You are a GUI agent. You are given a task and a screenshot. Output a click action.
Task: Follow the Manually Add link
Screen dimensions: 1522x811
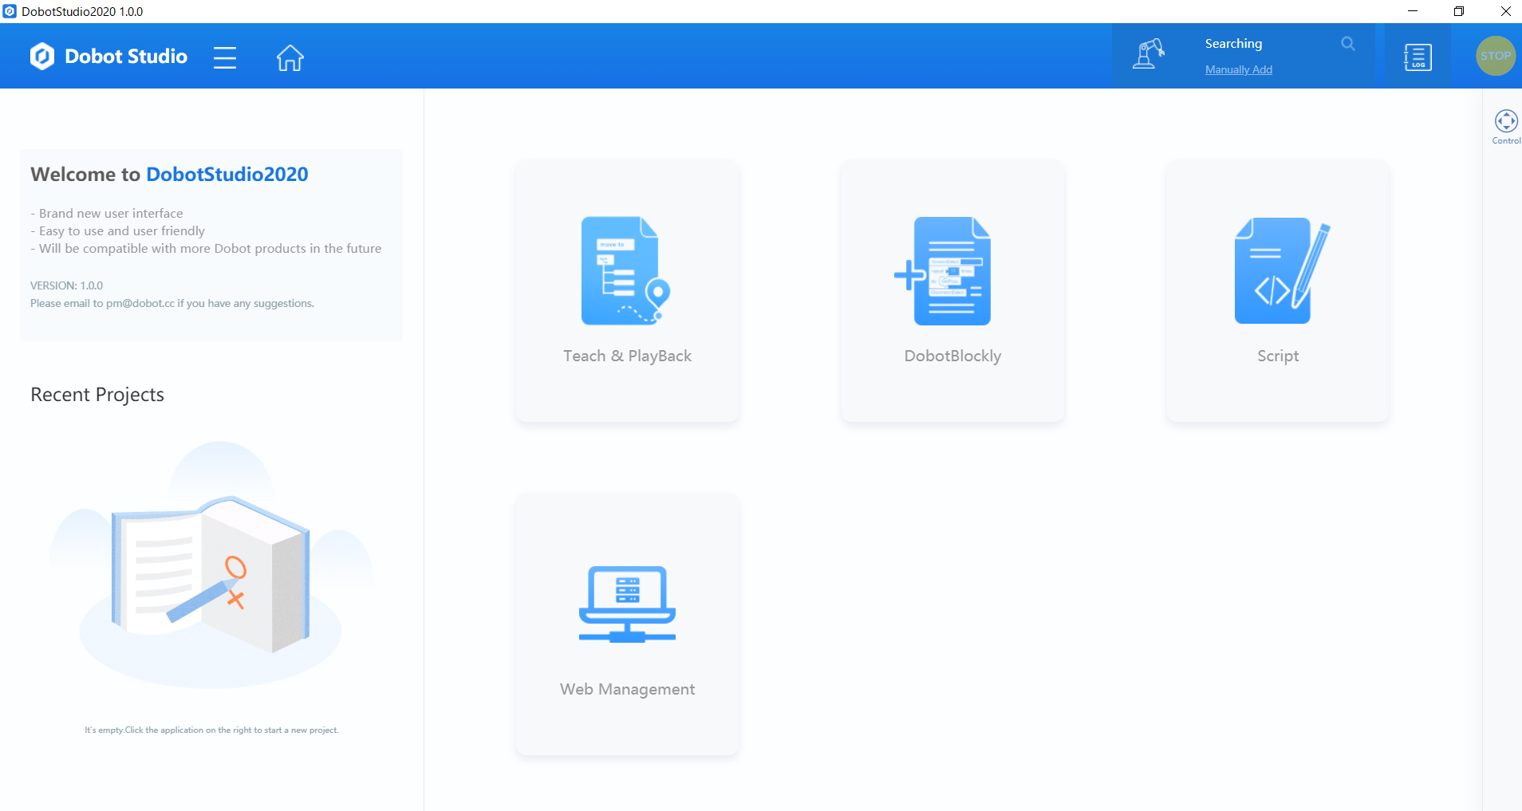click(x=1238, y=69)
